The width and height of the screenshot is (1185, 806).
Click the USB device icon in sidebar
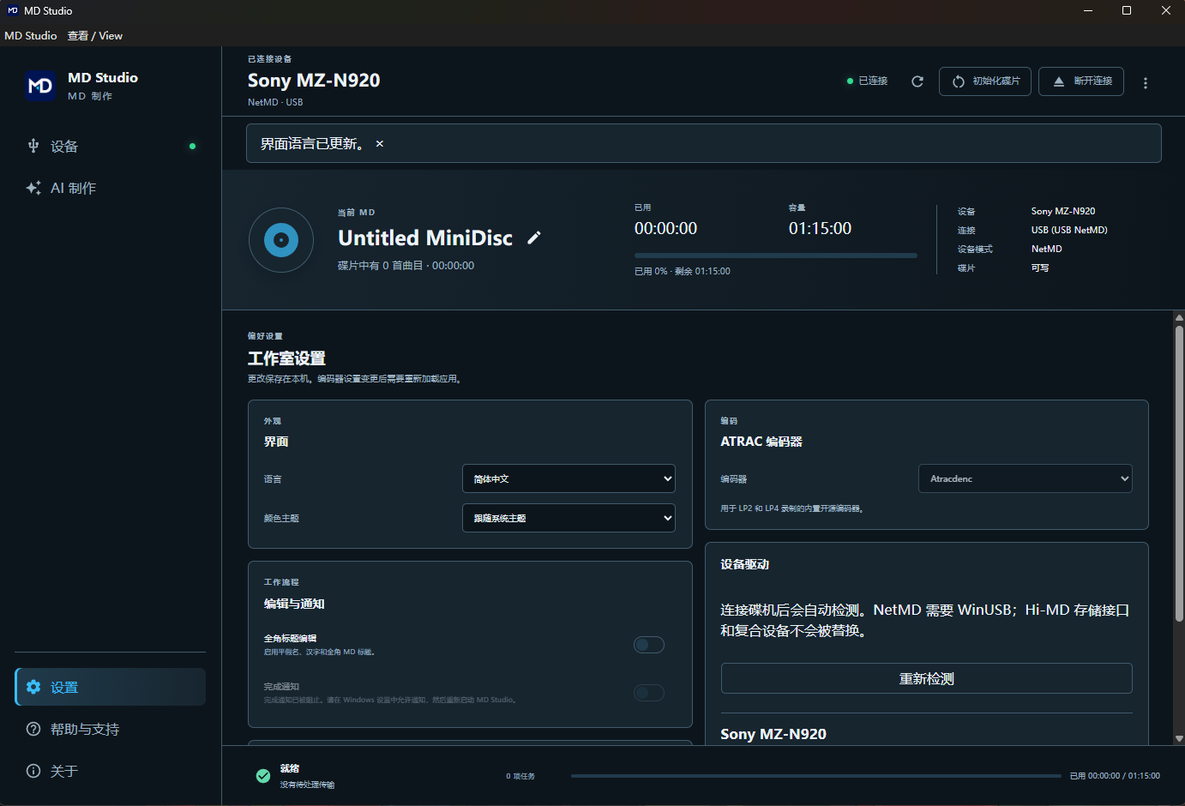[33, 146]
